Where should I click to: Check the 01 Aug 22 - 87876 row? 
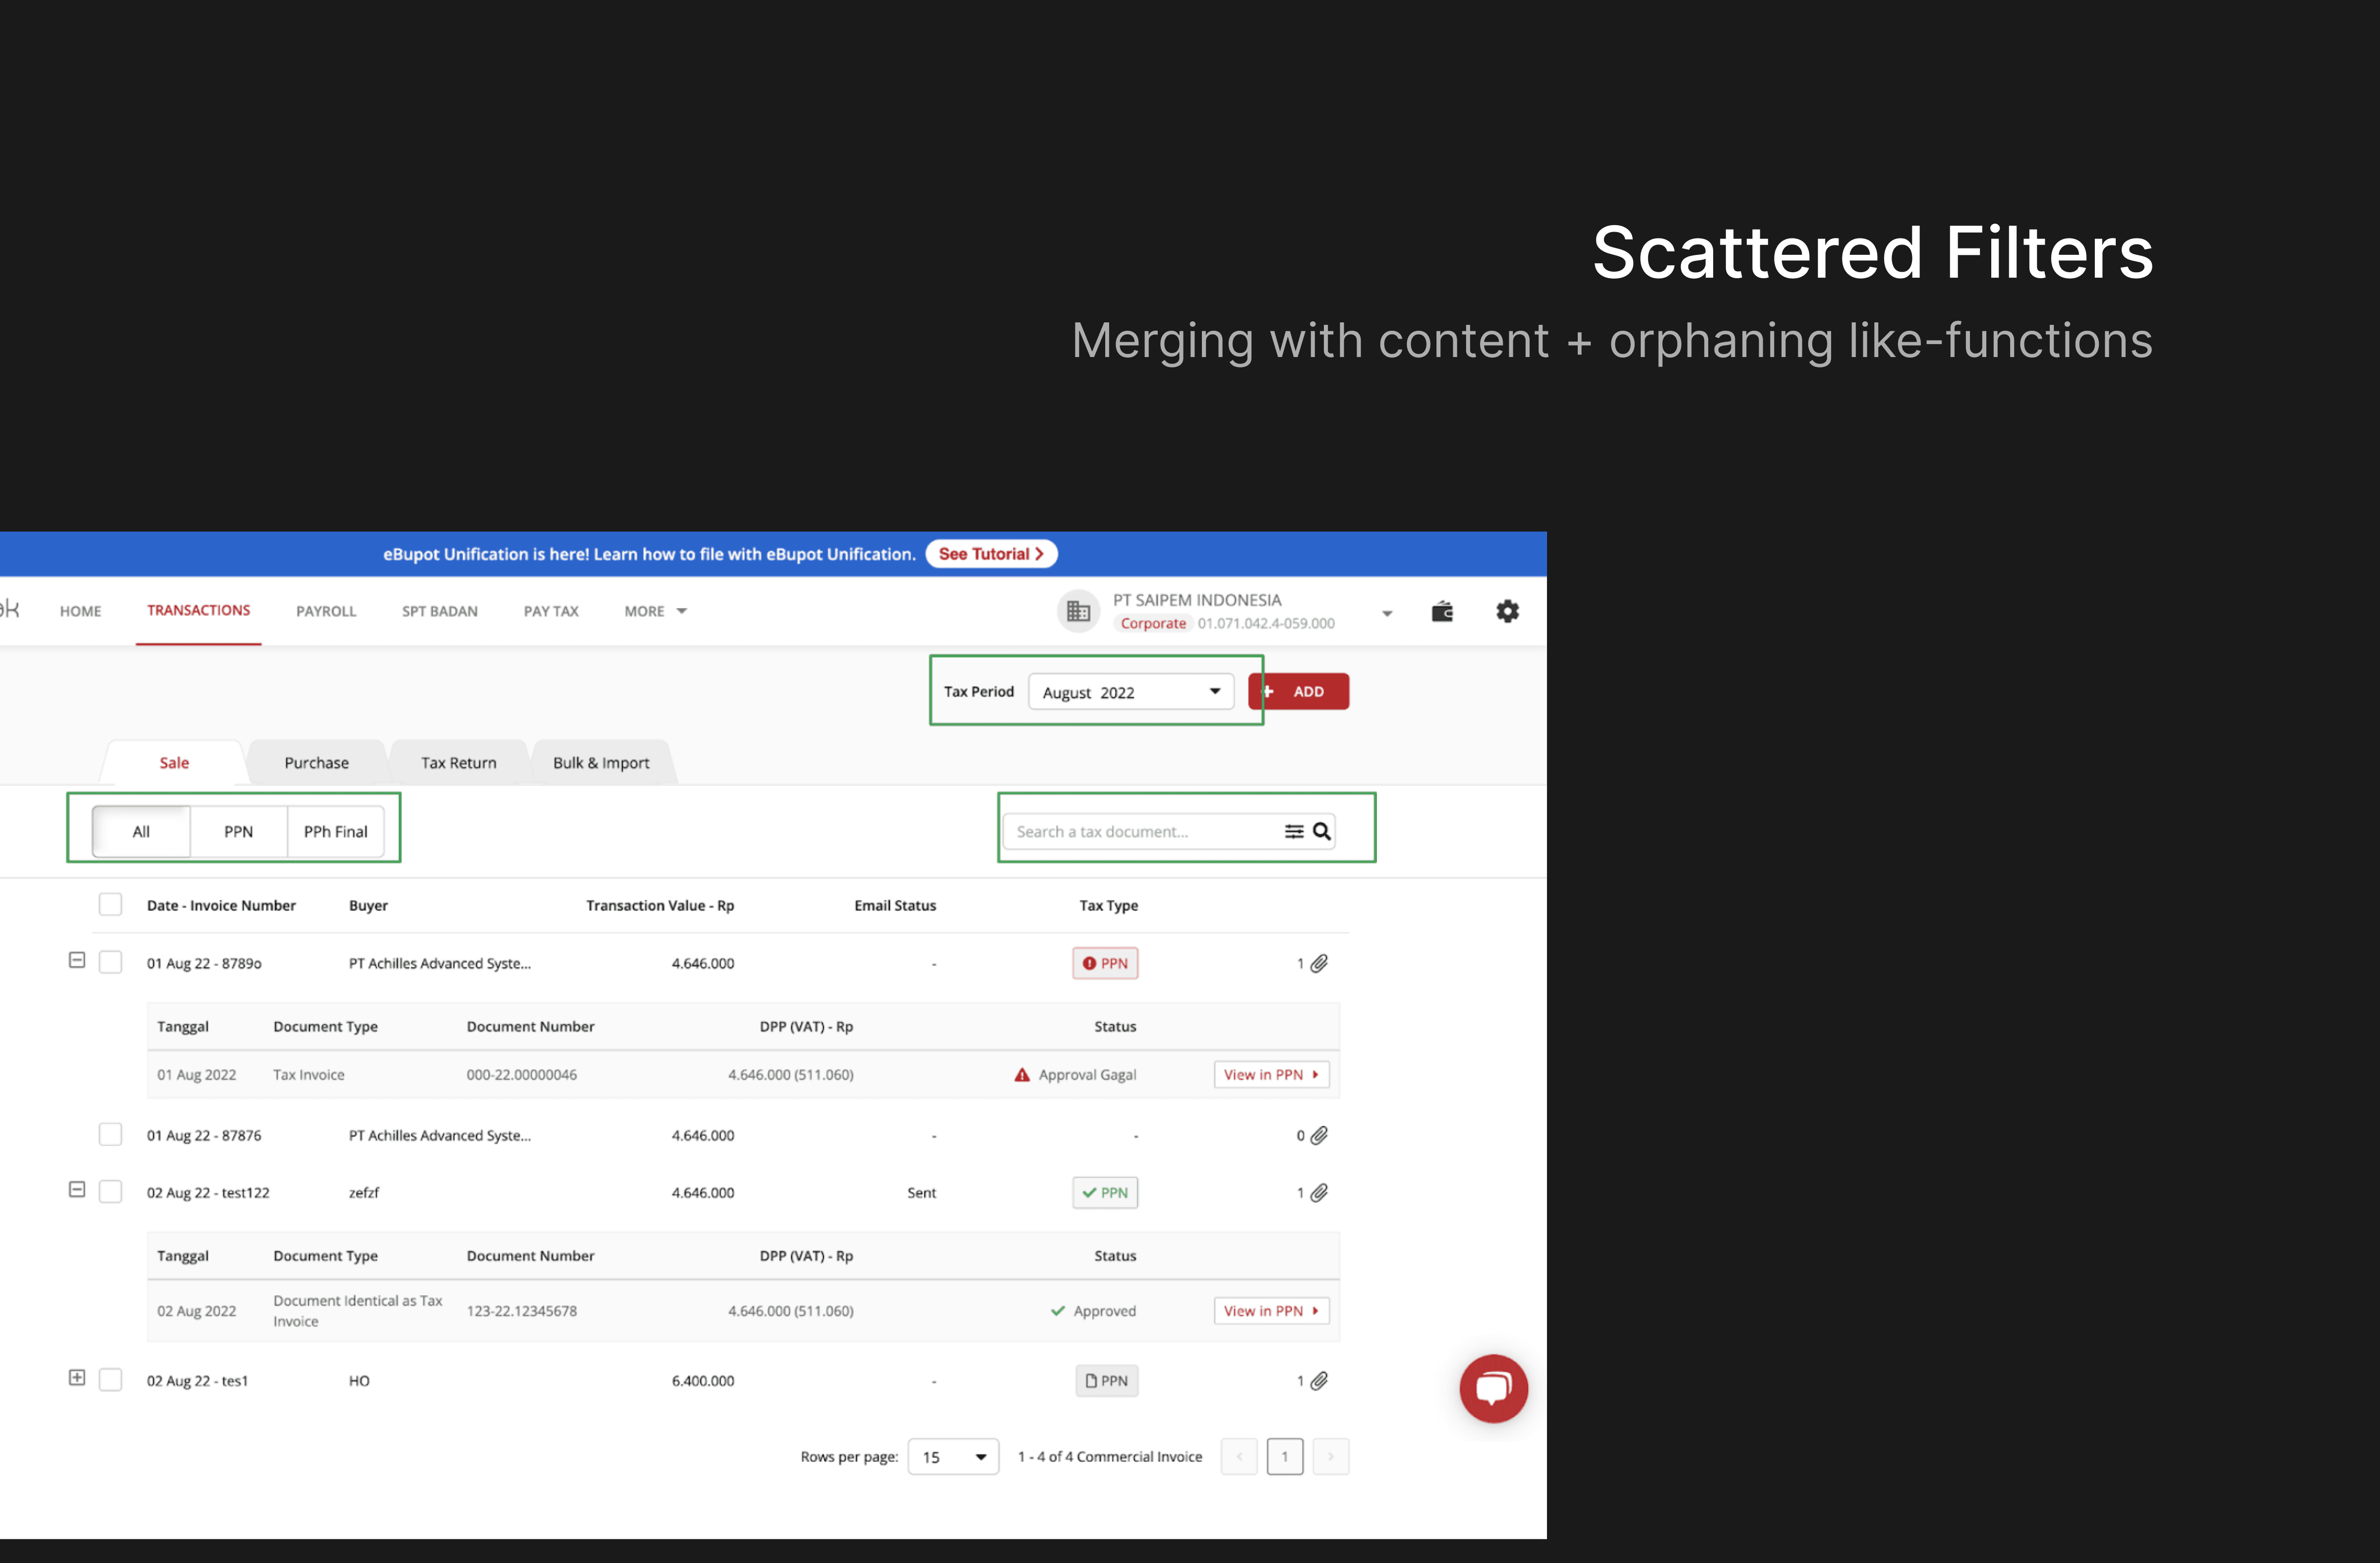pos(110,1135)
